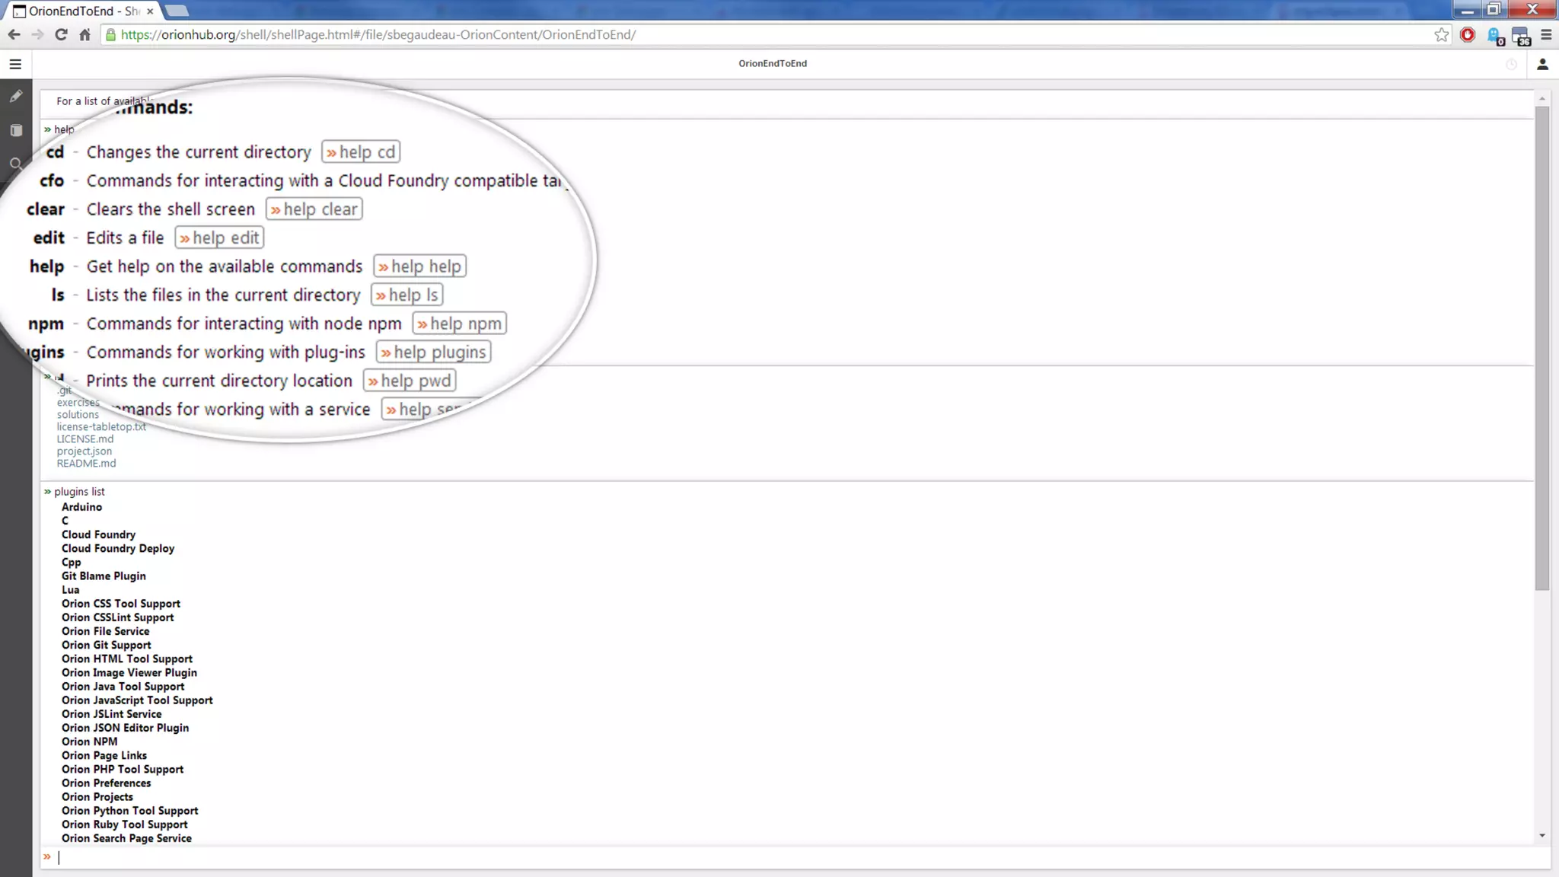1559x877 pixels.
Task: Open the user profile menu icon
Action: coord(1542,64)
